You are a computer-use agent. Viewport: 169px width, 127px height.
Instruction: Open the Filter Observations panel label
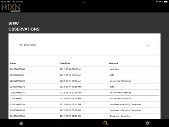click(x=27, y=45)
